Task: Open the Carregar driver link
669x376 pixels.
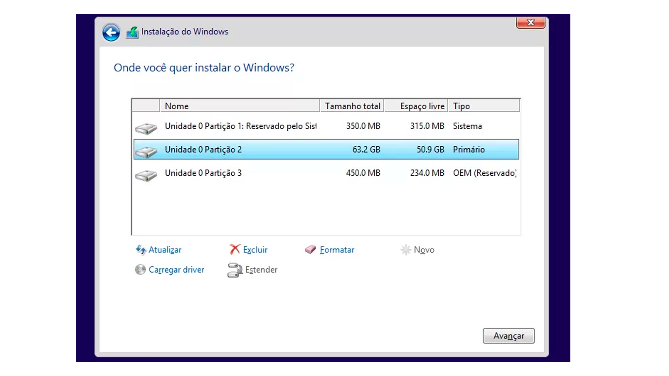Action: point(176,270)
